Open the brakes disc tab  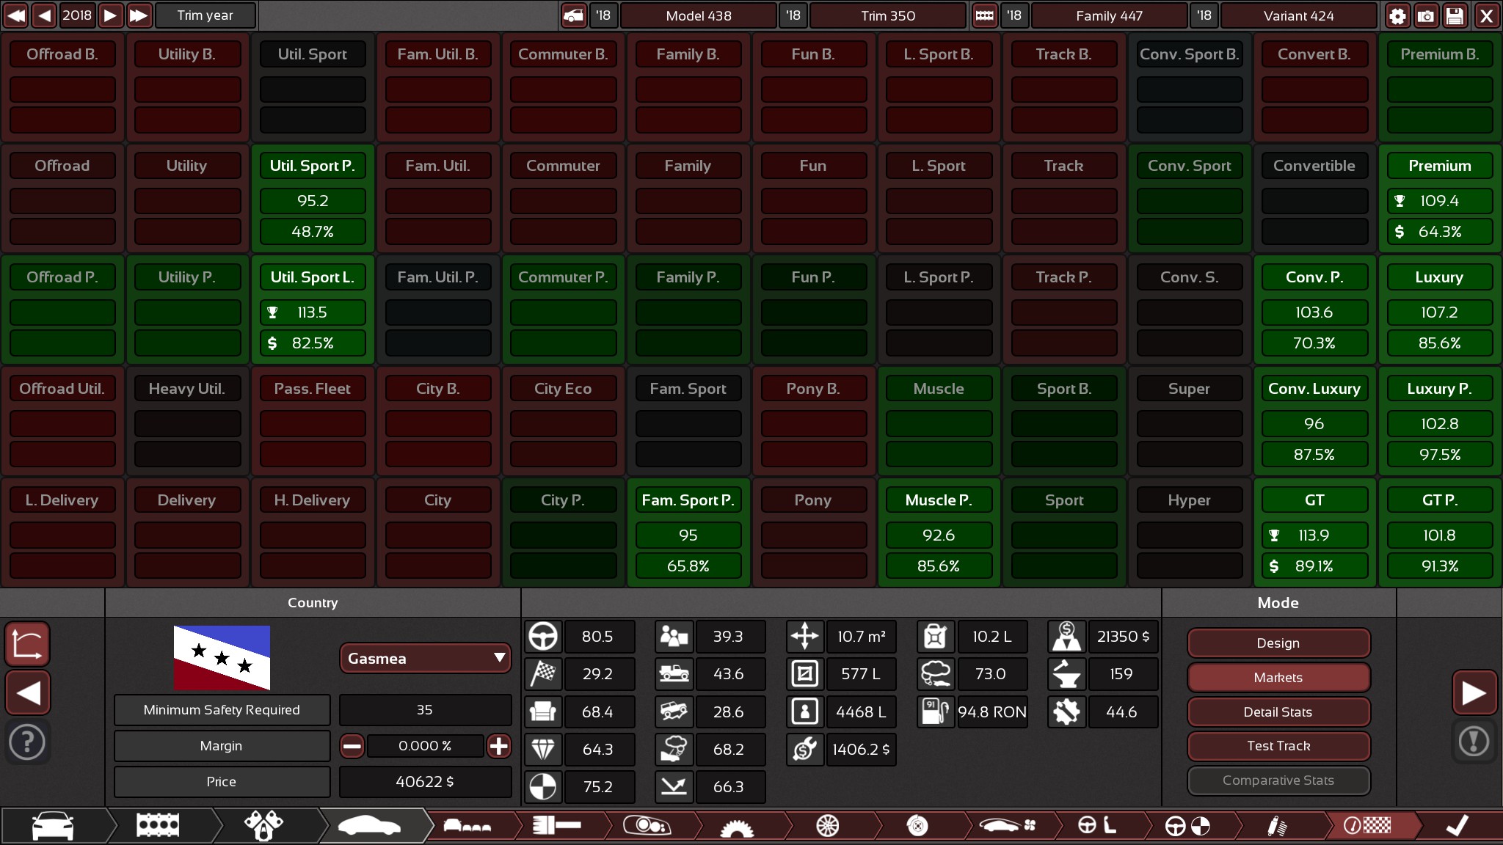[917, 826]
